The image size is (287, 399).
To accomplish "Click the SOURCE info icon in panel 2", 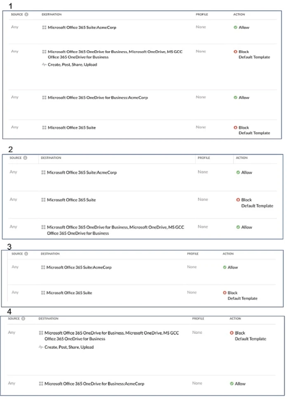I will [x=25, y=158].
